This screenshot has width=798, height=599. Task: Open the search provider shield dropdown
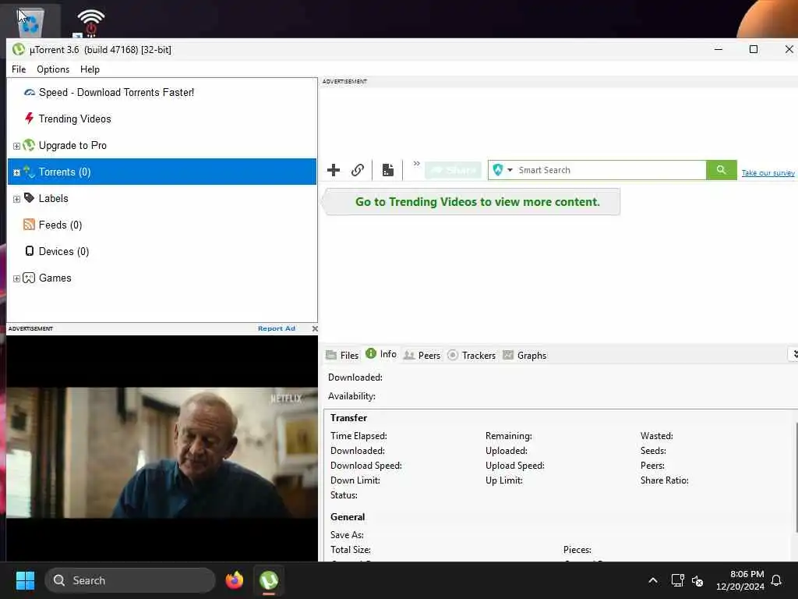[503, 170]
